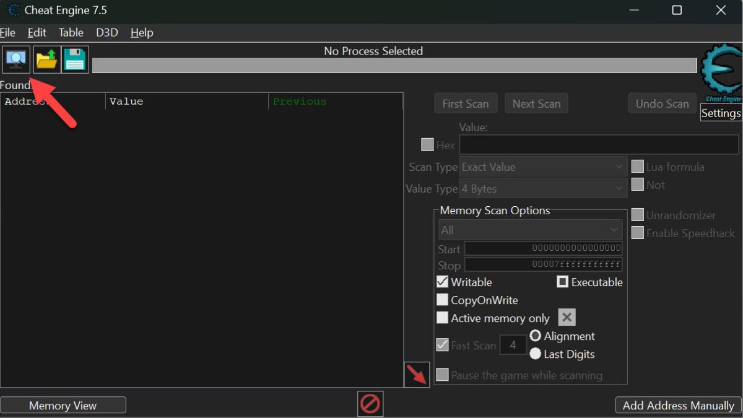Open the D3D menu
Screen dimensions: 743x418
[106, 32]
